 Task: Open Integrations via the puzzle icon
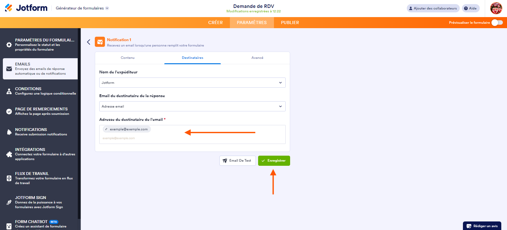click(9, 154)
